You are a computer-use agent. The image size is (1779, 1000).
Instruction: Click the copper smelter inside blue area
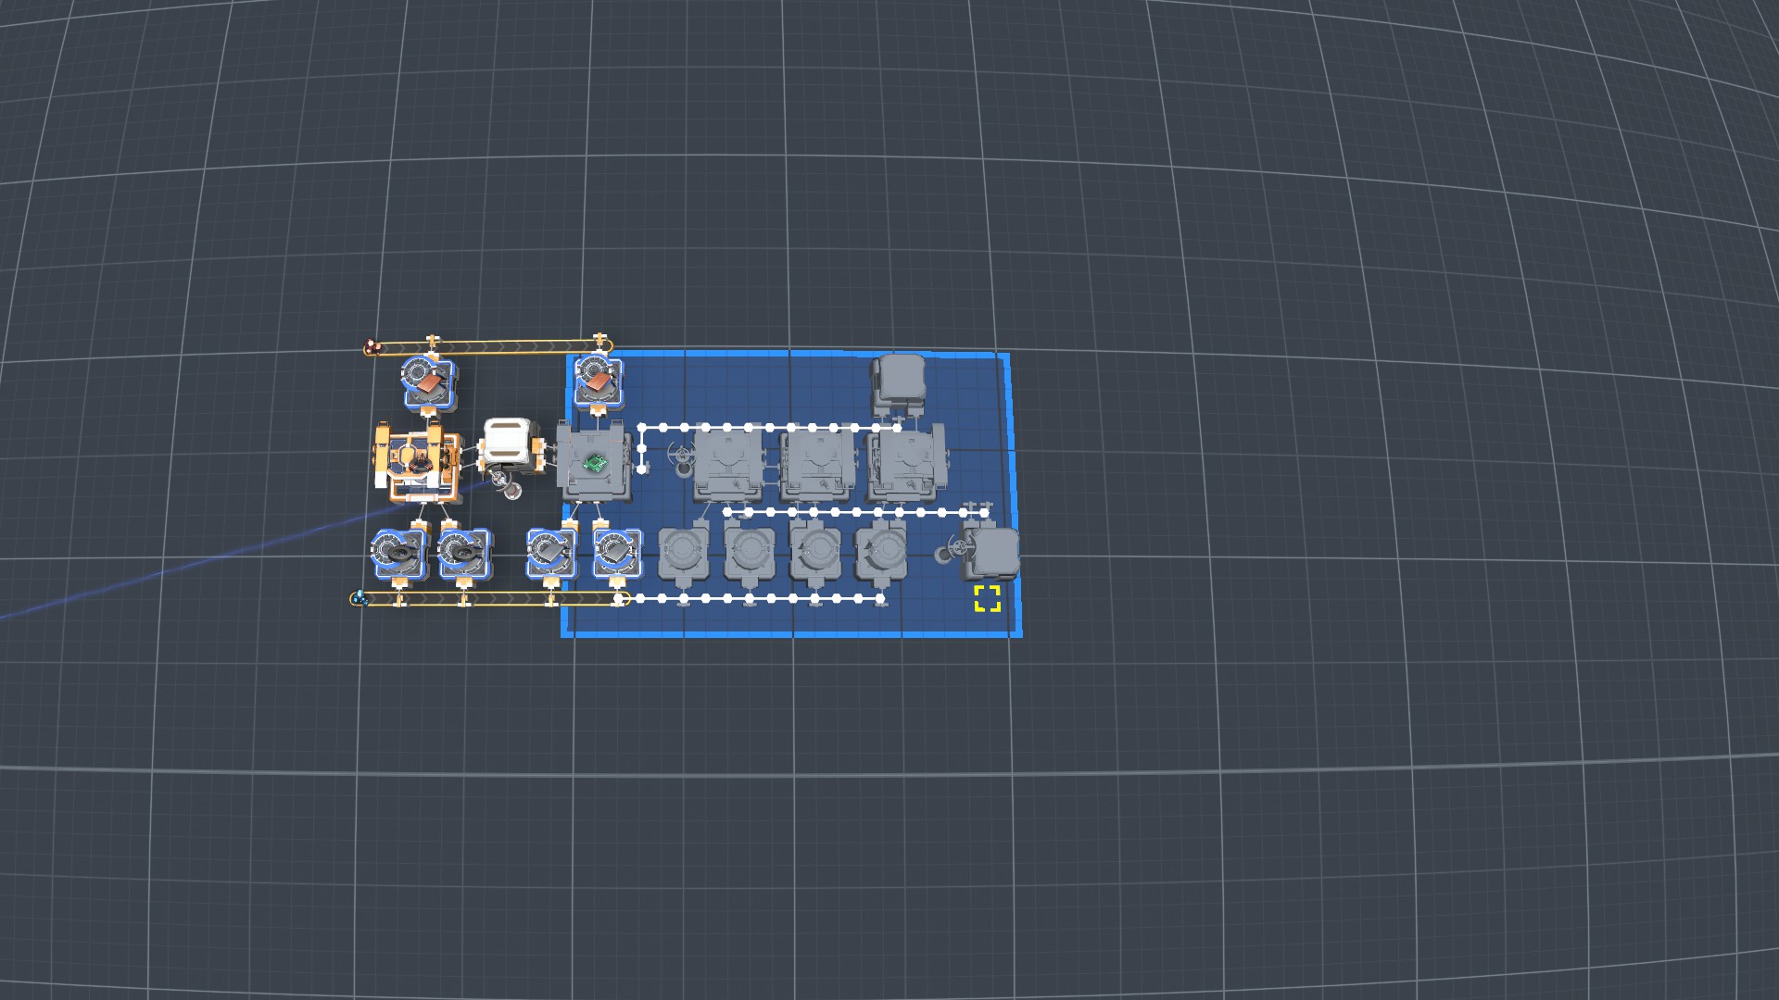tap(597, 380)
